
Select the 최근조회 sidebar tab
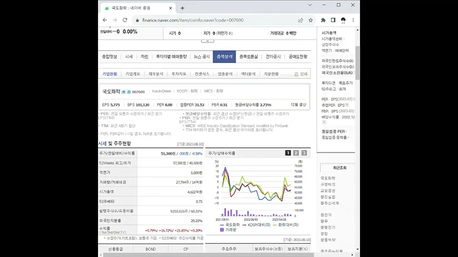[x=340, y=168]
